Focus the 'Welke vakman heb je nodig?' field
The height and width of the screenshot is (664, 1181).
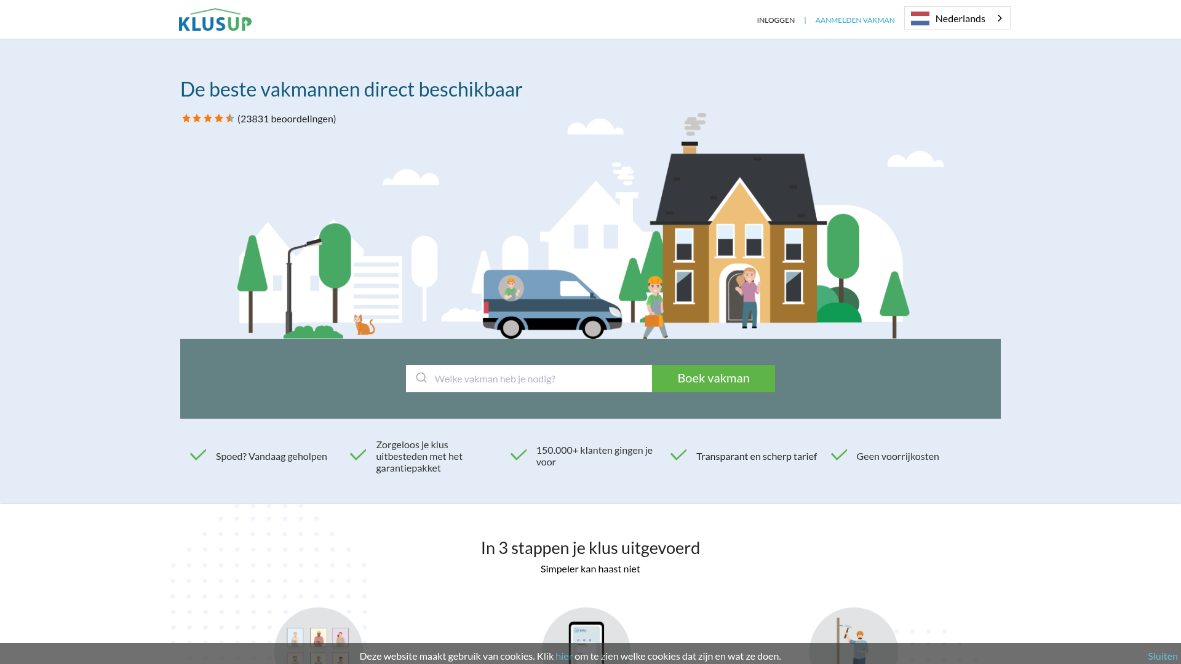[x=529, y=379]
